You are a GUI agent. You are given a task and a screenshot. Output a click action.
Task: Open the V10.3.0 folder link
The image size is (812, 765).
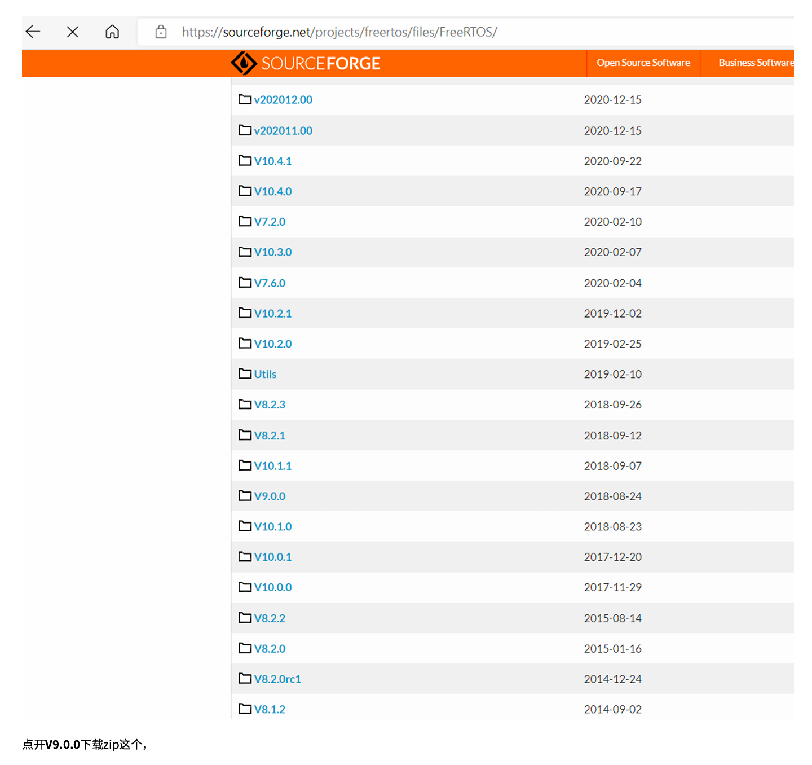[x=273, y=252]
